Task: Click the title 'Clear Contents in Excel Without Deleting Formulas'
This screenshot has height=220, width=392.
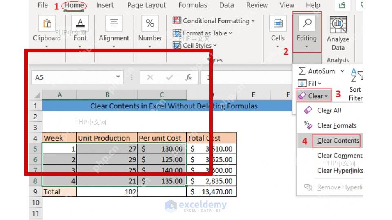Action: pyautogui.click(x=174, y=106)
